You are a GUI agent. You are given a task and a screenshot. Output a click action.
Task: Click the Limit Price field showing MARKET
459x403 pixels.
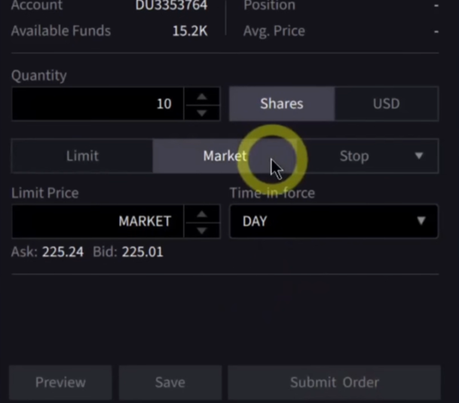(x=97, y=222)
